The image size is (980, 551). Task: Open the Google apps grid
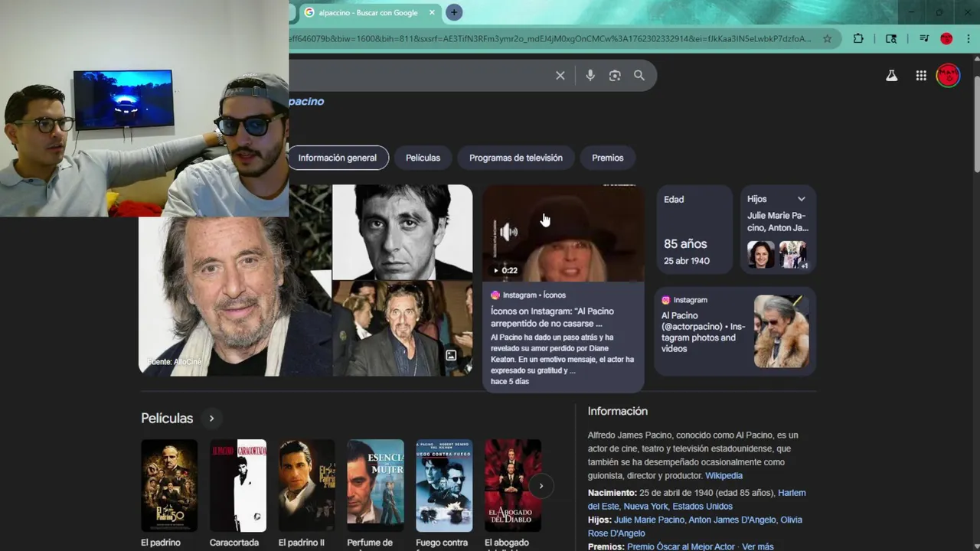tap(921, 76)
